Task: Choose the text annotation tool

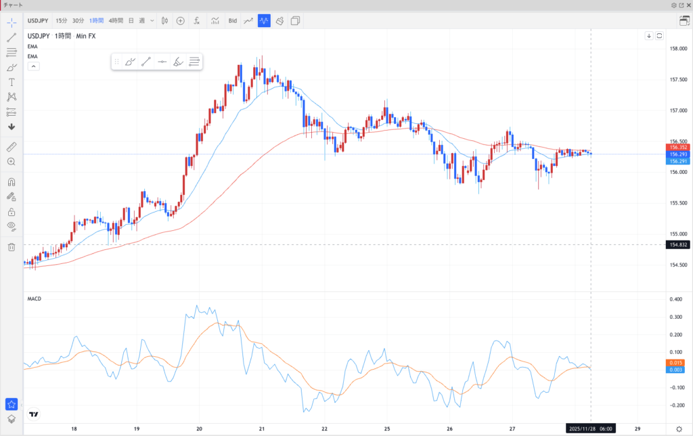Action: [x=12, y=82]
